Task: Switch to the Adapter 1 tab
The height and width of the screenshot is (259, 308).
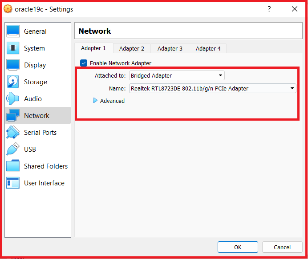Action: (x=93, y=48)
